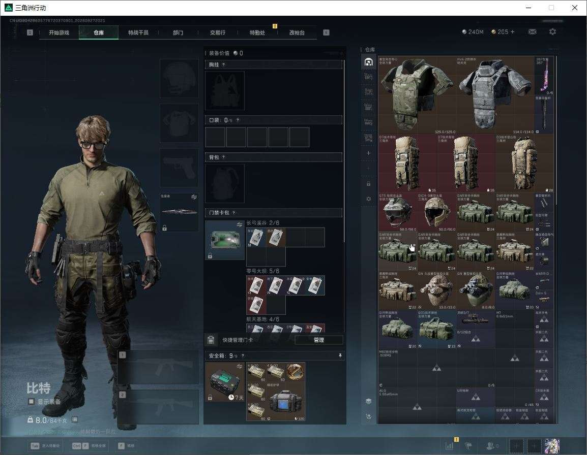Select the 仓库 tab
Screen dimensions: 587x455
(x=99, y=32)
